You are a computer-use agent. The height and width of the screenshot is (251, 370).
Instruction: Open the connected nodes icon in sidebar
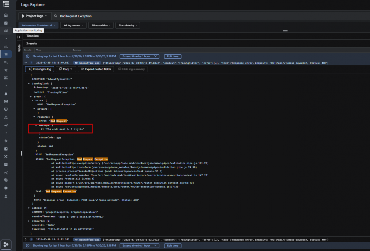tap(6, 117)
